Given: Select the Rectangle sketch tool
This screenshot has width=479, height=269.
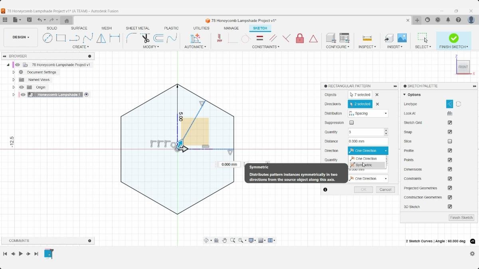Looking at the screenshot, I should click(x=61, y=38).
